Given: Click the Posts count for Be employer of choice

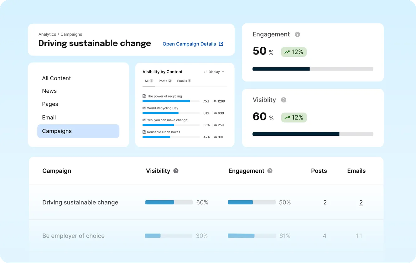Looking at the screenshot, I should (x=325, y=236).
